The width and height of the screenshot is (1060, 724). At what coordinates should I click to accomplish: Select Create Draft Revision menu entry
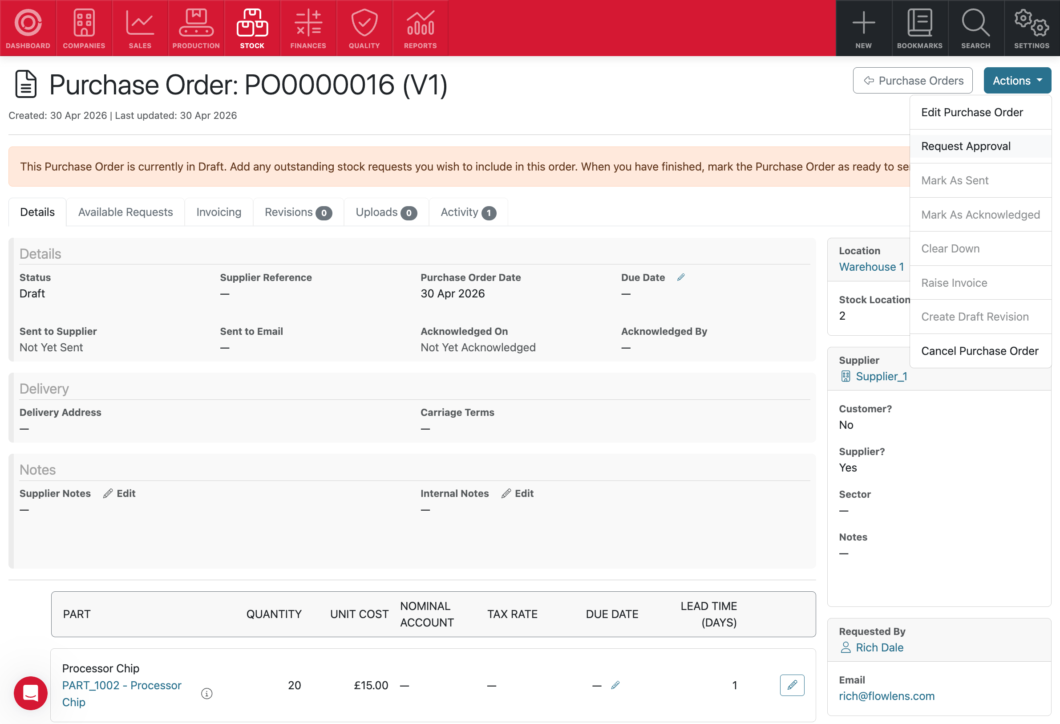pos(980,316)
